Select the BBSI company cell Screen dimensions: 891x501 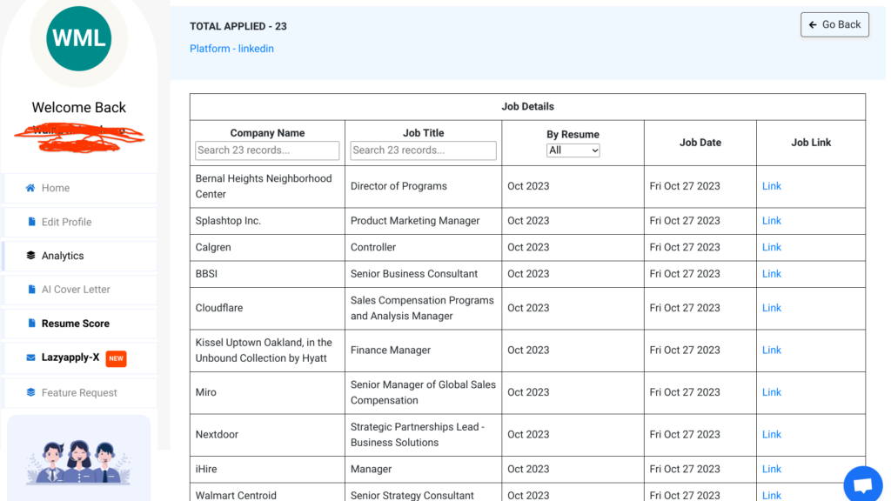click(x=267, y=274)
